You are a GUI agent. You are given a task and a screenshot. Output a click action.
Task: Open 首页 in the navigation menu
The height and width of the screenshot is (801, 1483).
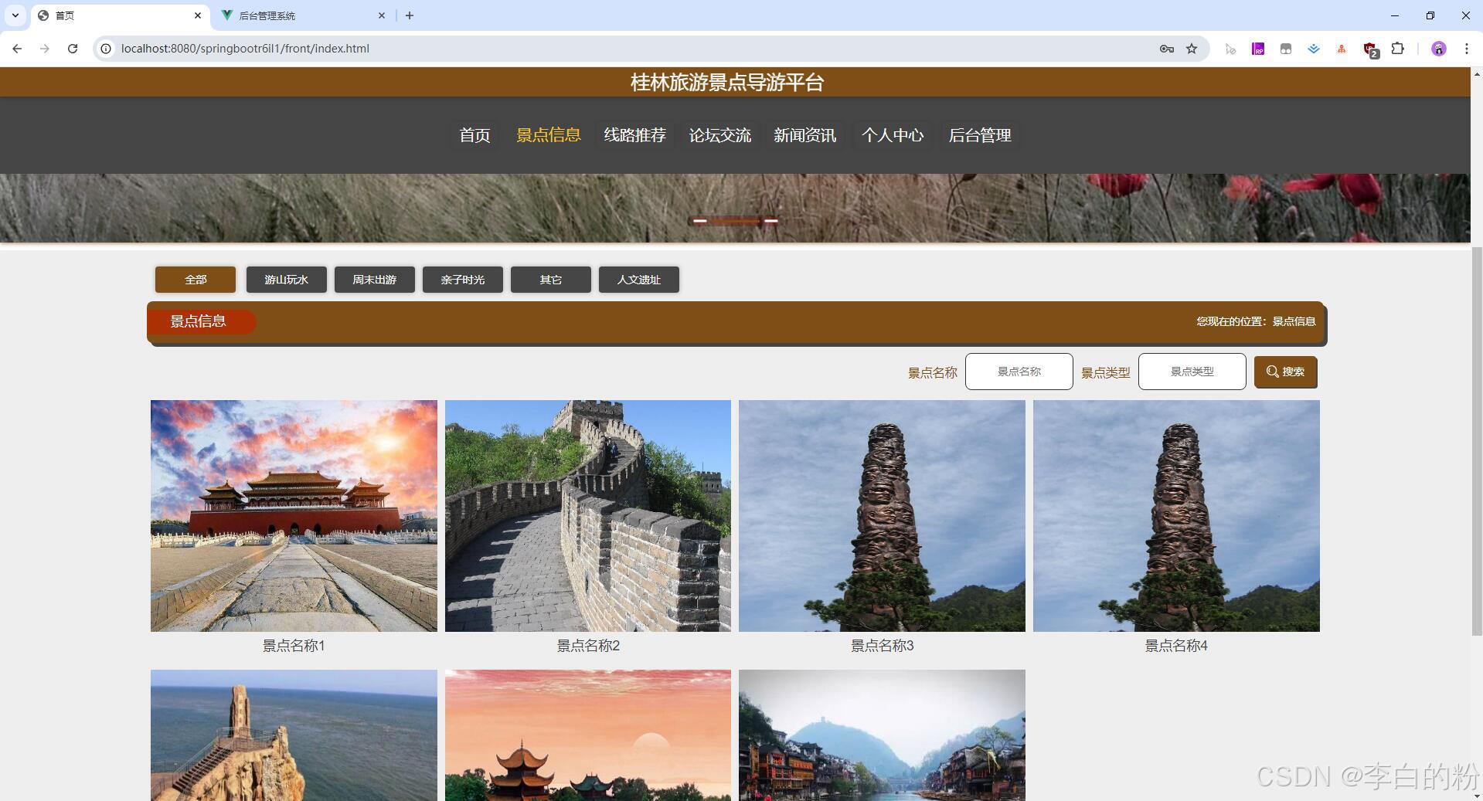474,135
